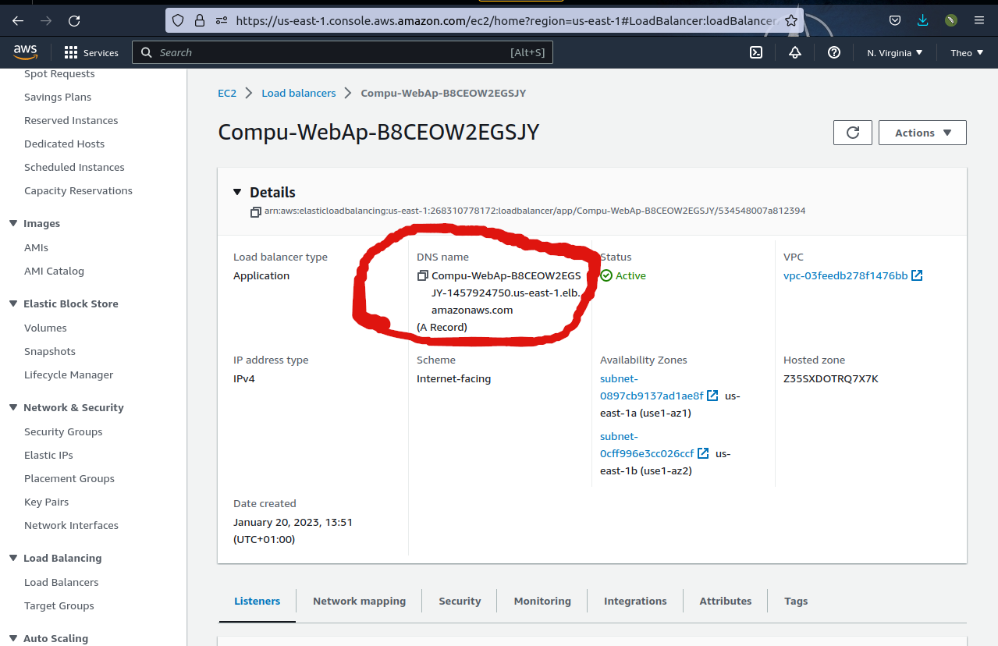
Task: Click the refresh button icon
Action: (853, 133)
